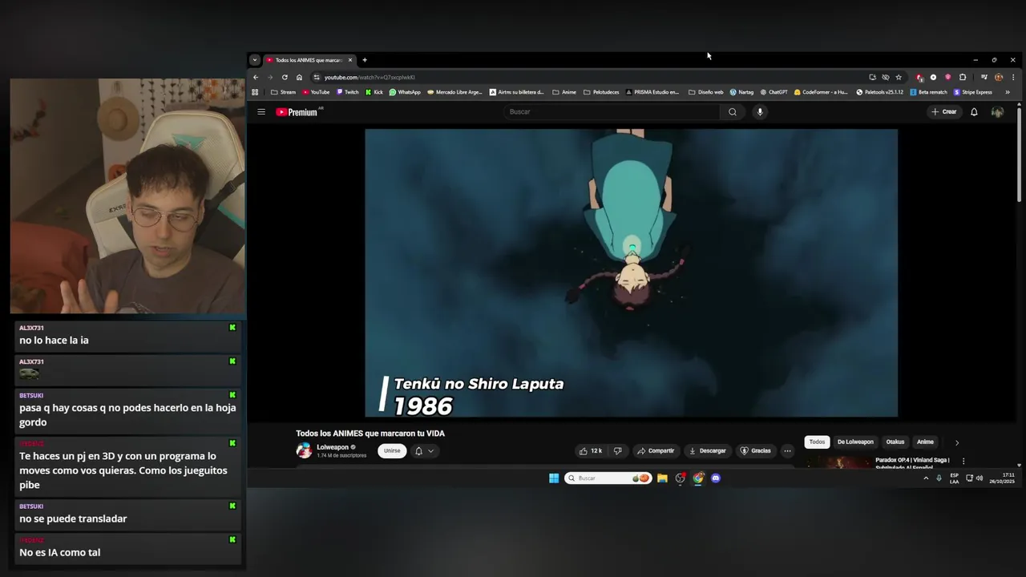Show hidden system tray icons
This screenshot has height=577, width=1026.
click(x=926, y=478)
